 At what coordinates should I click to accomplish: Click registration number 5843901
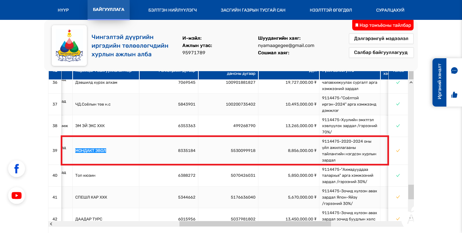pos(187,104)
